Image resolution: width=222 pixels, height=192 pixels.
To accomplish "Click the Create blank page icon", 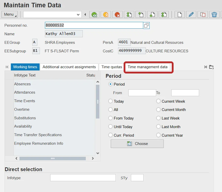I will click(x=180, y=15).
